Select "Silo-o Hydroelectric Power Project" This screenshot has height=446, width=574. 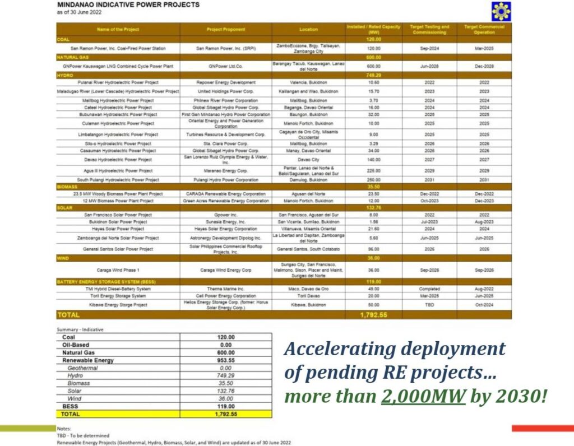point(118,144)
